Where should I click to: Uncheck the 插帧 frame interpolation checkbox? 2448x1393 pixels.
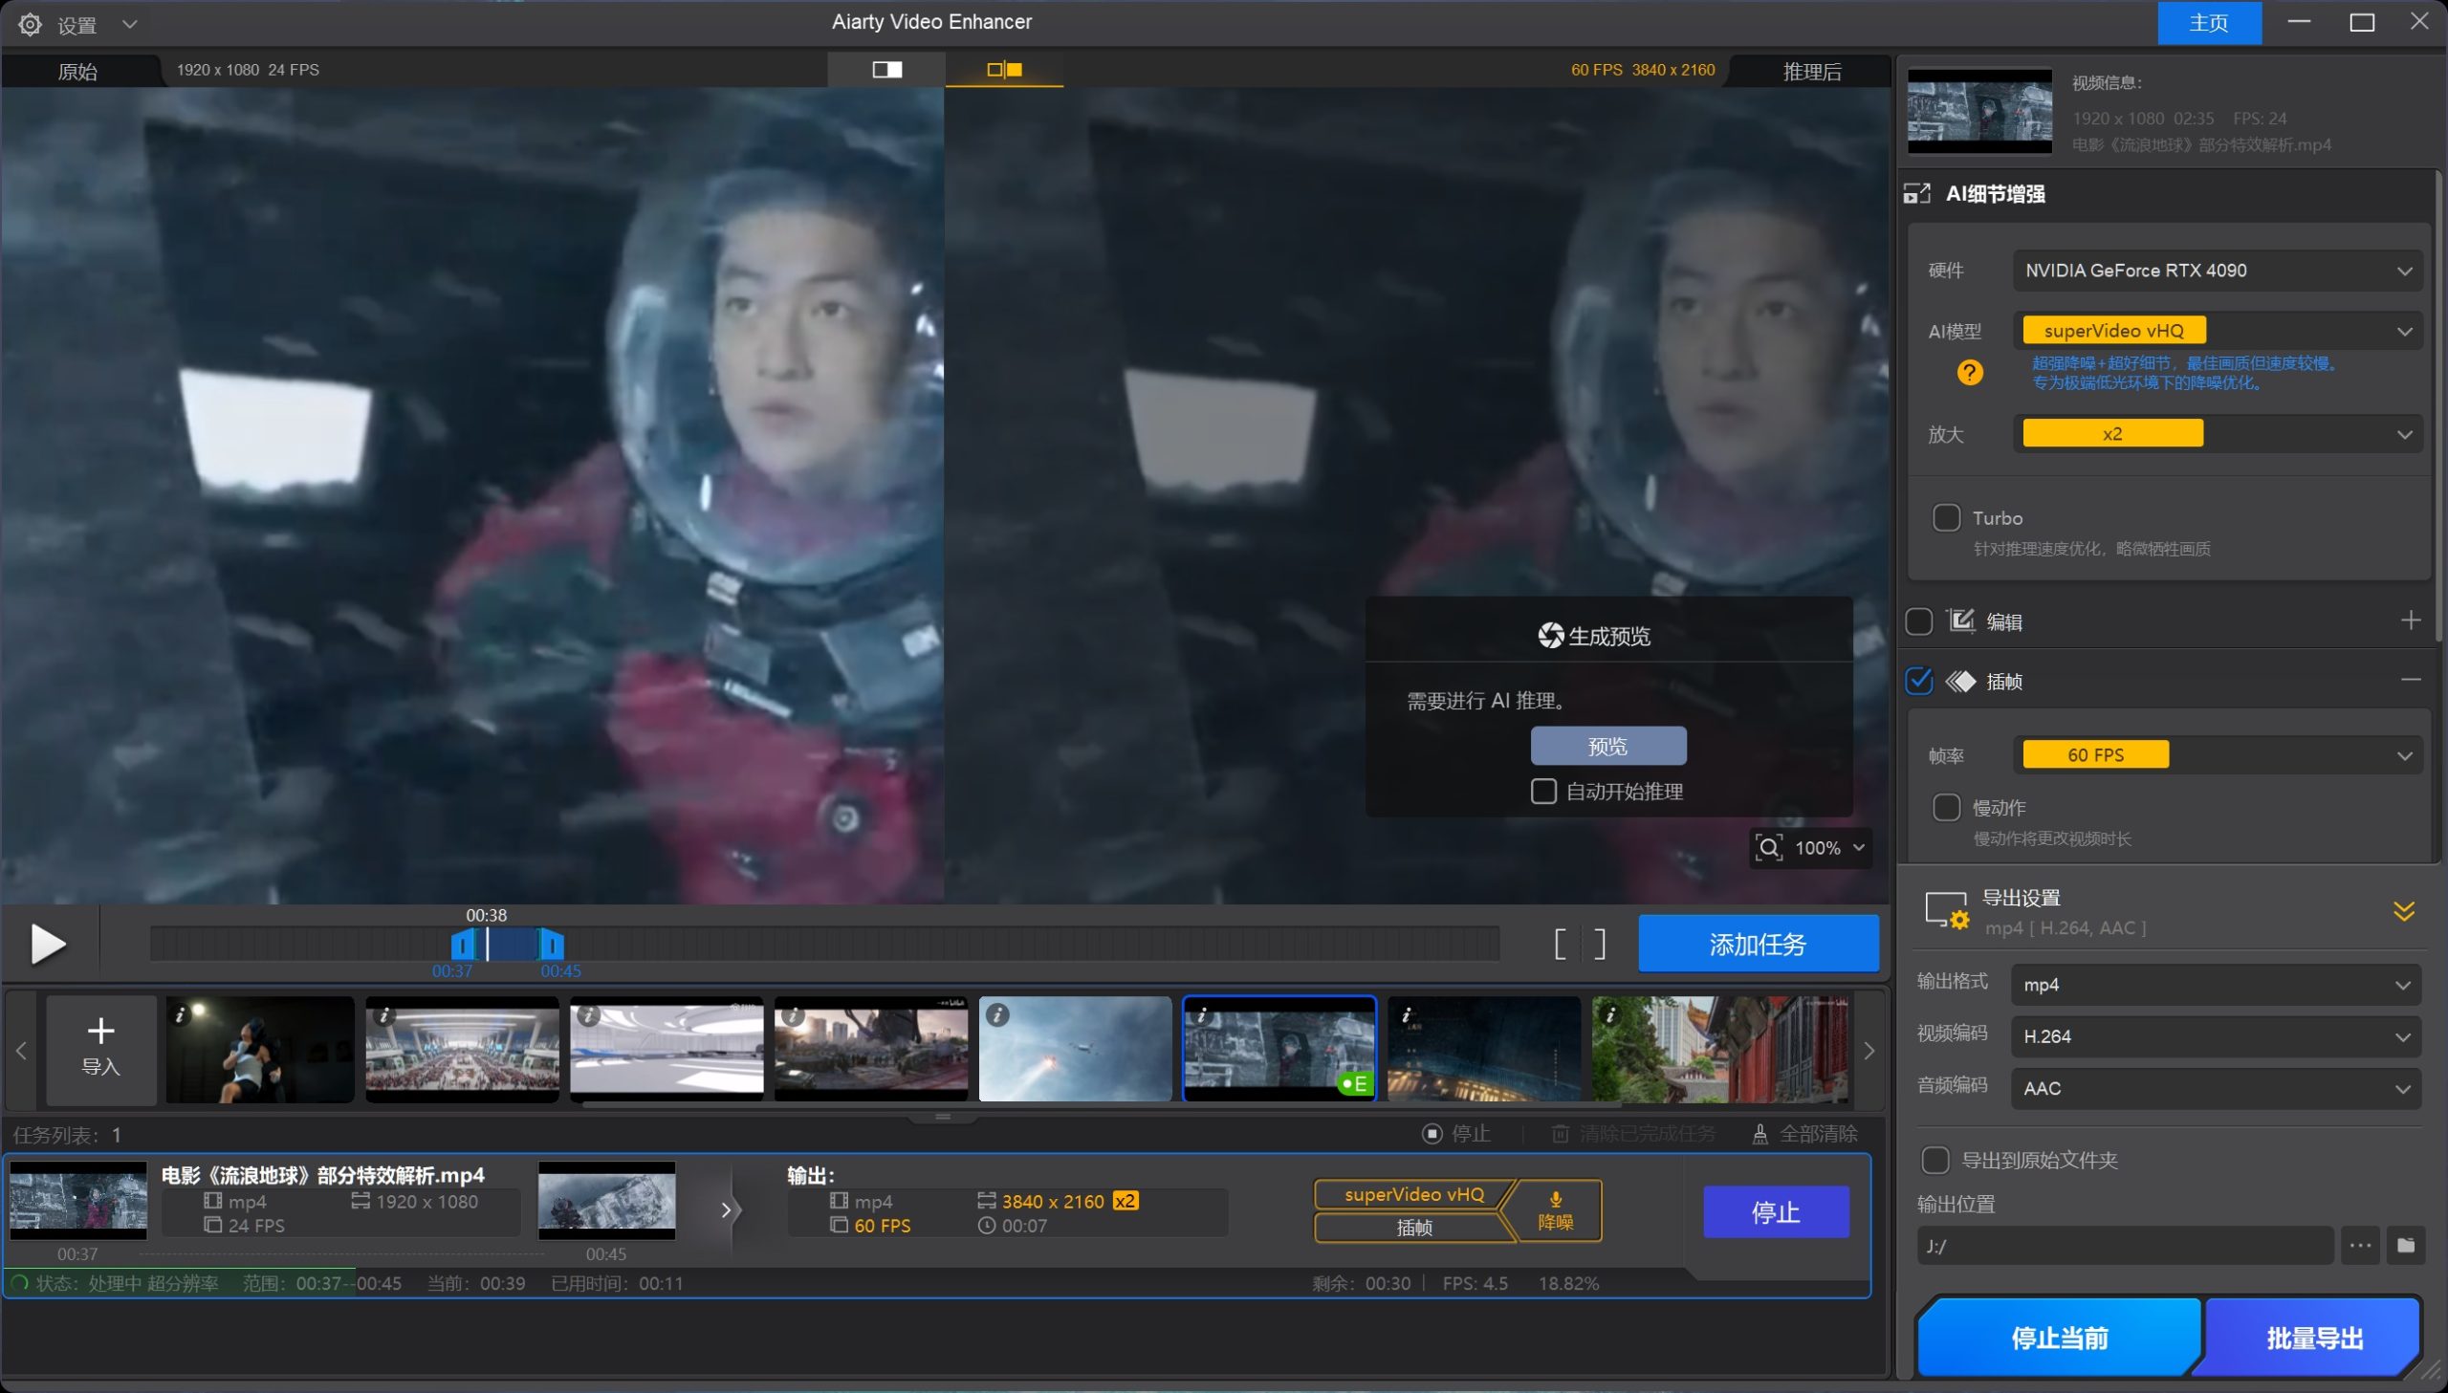(1919, 680)
